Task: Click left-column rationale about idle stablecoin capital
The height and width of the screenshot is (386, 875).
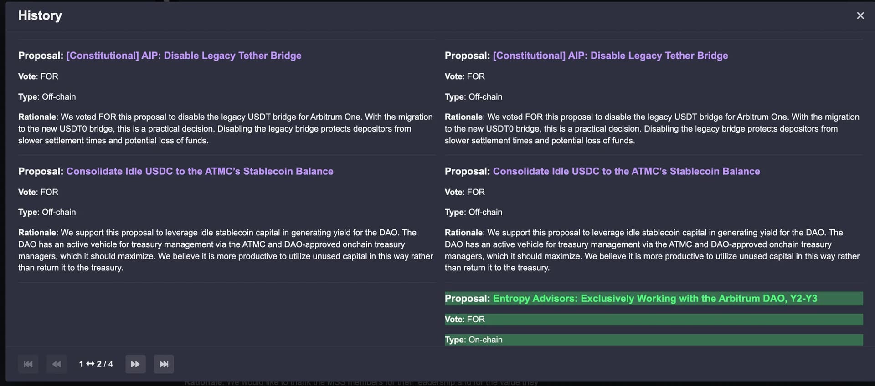Action: click(x=226, y=250)
